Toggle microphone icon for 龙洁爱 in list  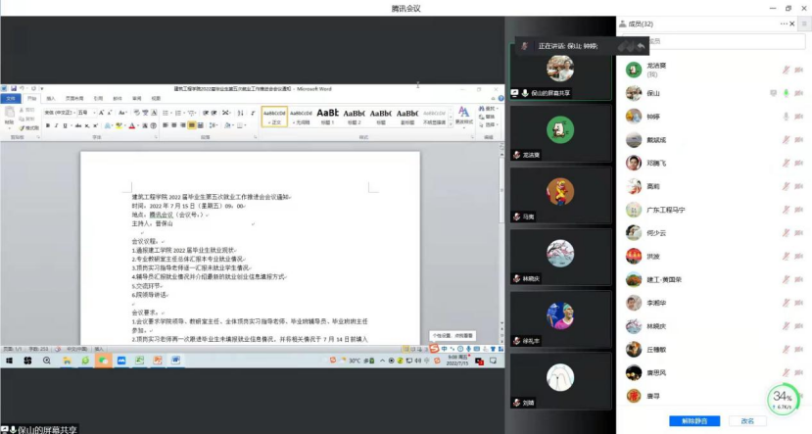pyautogui.click(x=786, y=69)
